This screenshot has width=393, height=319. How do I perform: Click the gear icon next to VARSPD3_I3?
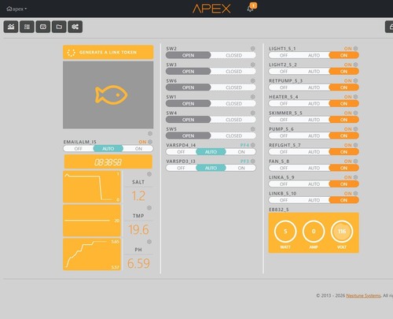[253, 161]
